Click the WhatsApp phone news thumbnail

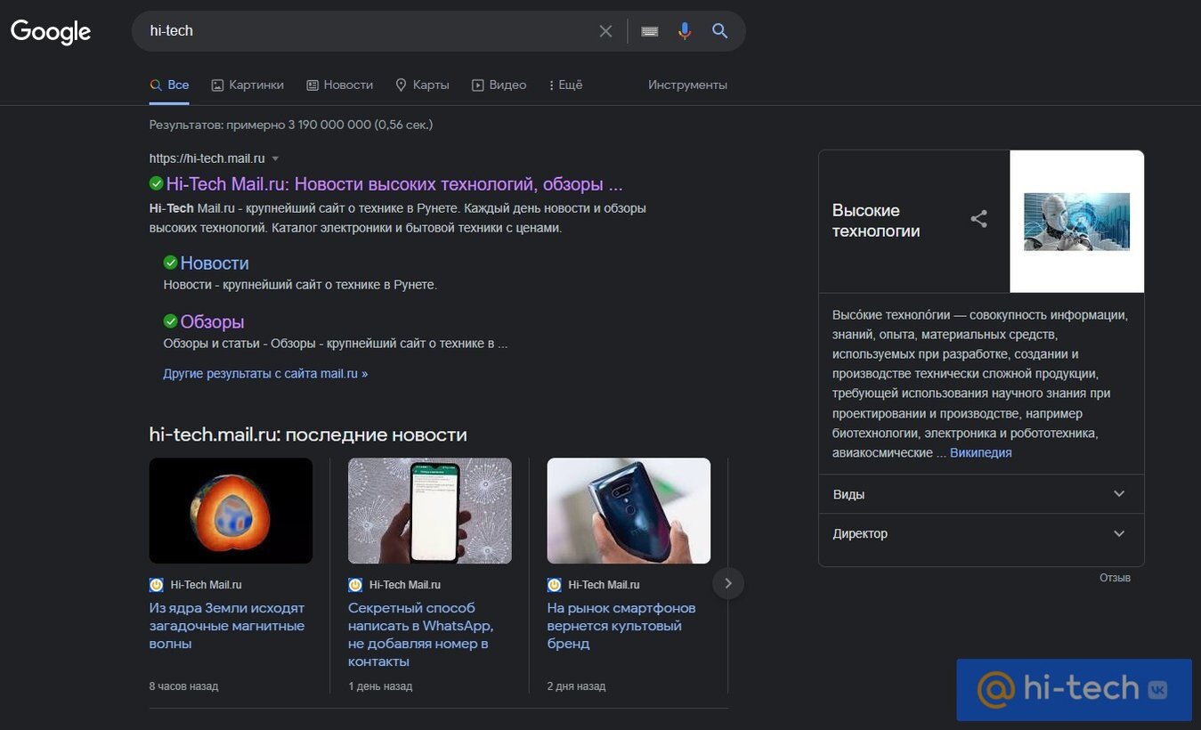pos(430,511)
